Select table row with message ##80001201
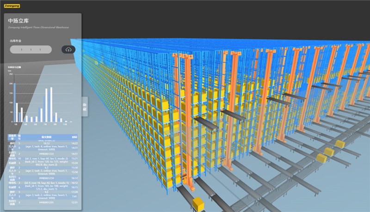This screenshot has width=370, height=212. [x=46, y=202]
